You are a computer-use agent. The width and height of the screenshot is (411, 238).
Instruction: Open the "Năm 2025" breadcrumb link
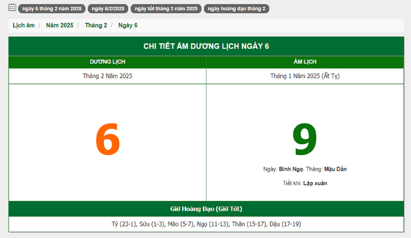point(60,26)
